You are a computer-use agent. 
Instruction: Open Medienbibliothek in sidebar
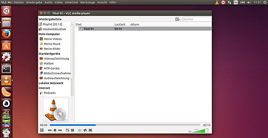pos(52,29)
